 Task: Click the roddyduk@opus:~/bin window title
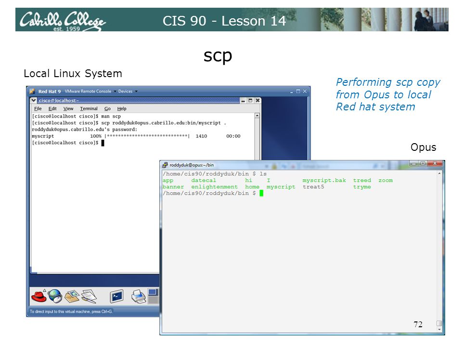(192, 165)
